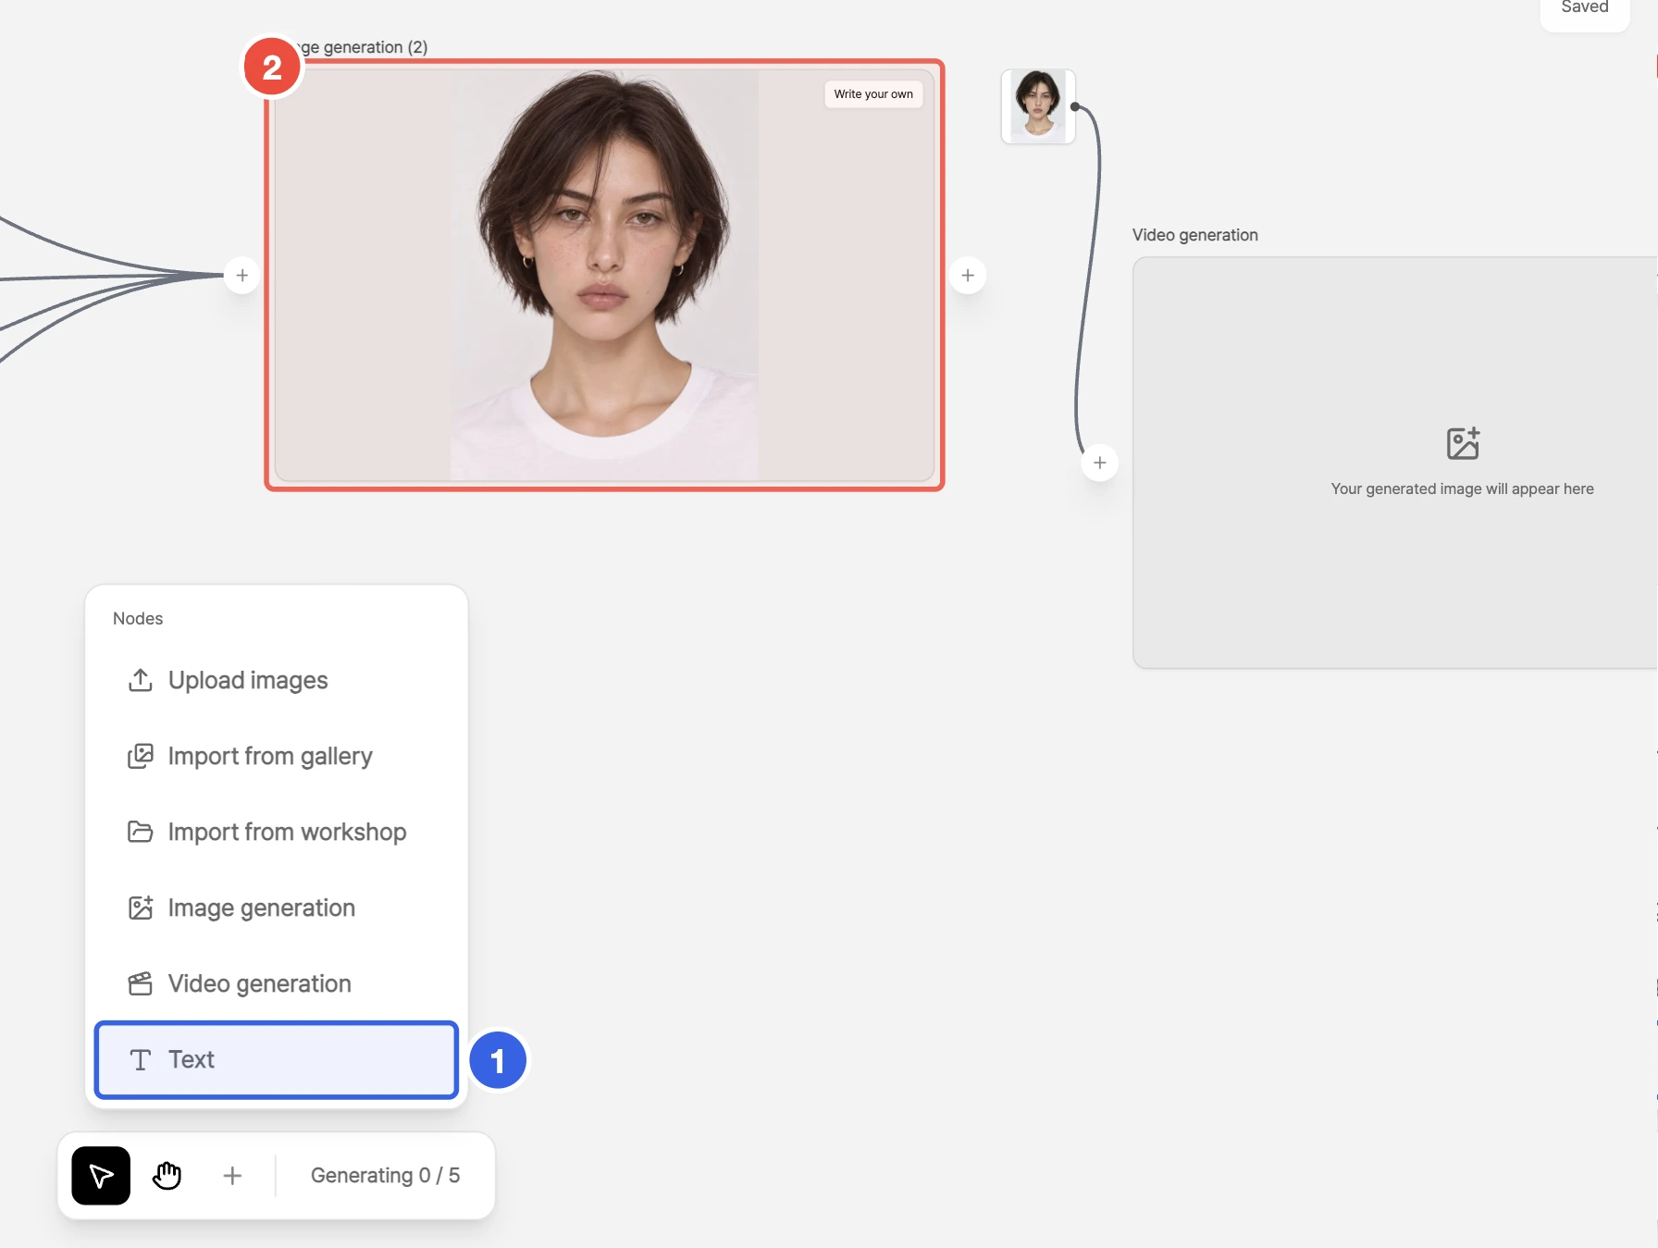The width and height of the screenshot is (1658, 1248).
Task: Click the Write your own button
Action: tap(872, 94)
